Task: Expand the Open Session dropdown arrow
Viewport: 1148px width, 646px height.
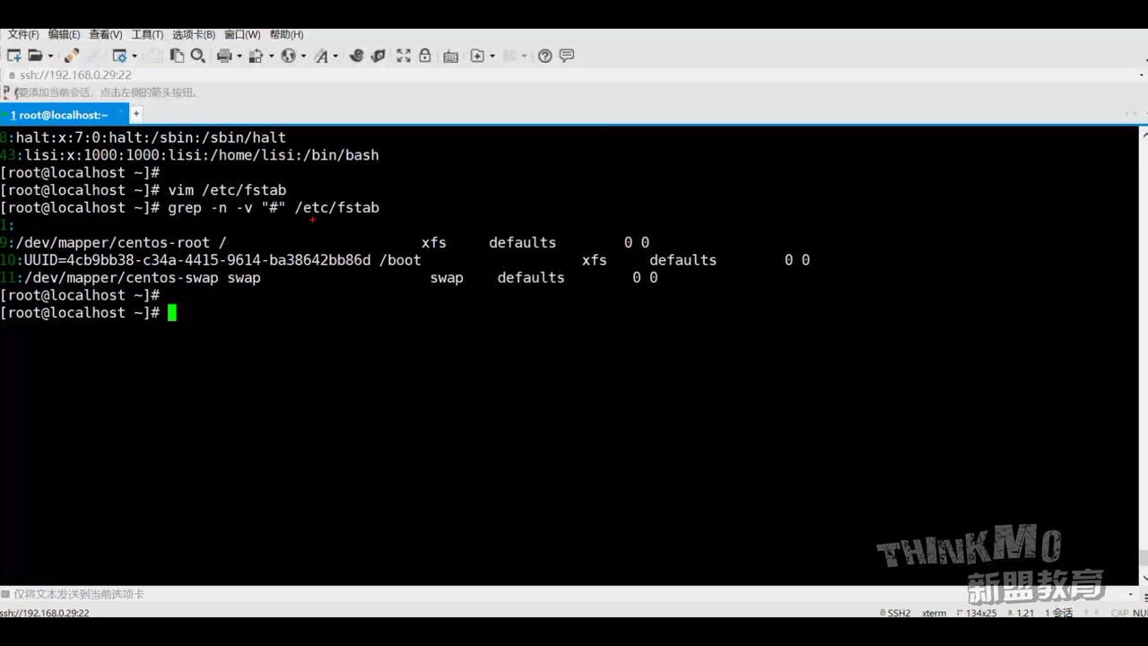Action: tap(50, 56)
